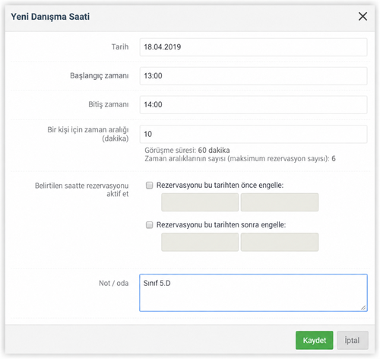Click the 'Not / oda' field label
This screenshot has height=359, width=380.
click(x=113, y=283)
